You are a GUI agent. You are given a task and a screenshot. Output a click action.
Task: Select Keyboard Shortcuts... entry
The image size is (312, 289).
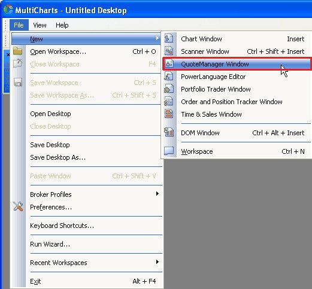86,226
